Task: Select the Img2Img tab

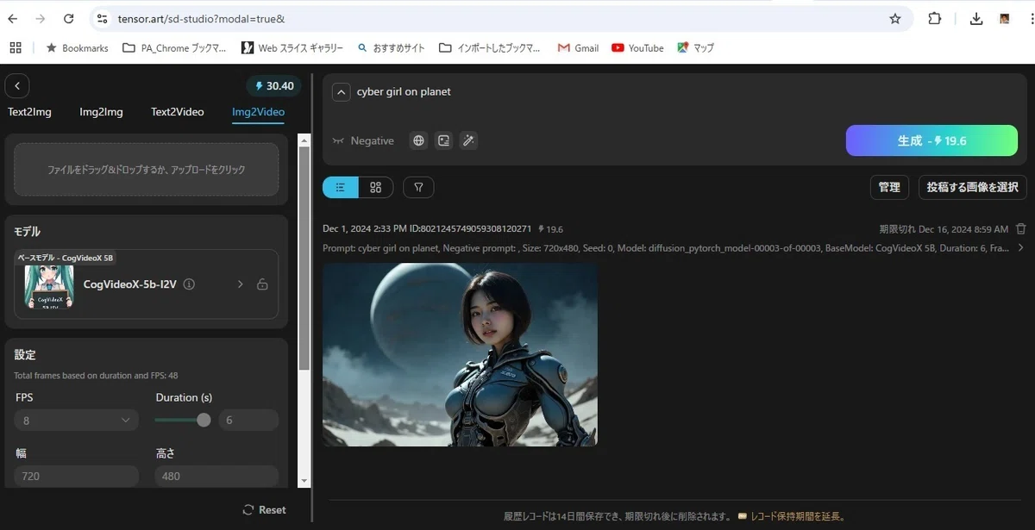Action: pyautogui.click(x=101, y=112)
